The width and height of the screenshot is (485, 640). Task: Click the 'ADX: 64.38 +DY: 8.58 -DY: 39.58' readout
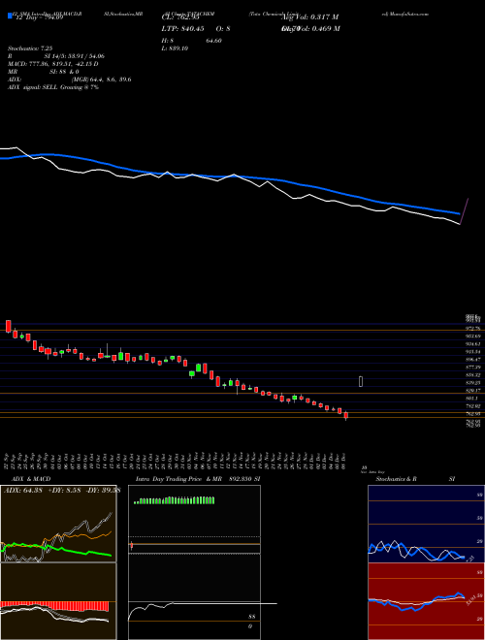(x=62, y=491)
